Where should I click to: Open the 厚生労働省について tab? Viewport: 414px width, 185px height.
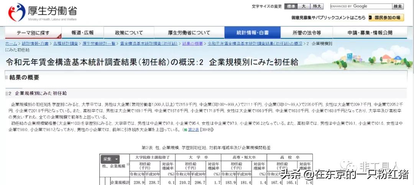tap(189, 33)
